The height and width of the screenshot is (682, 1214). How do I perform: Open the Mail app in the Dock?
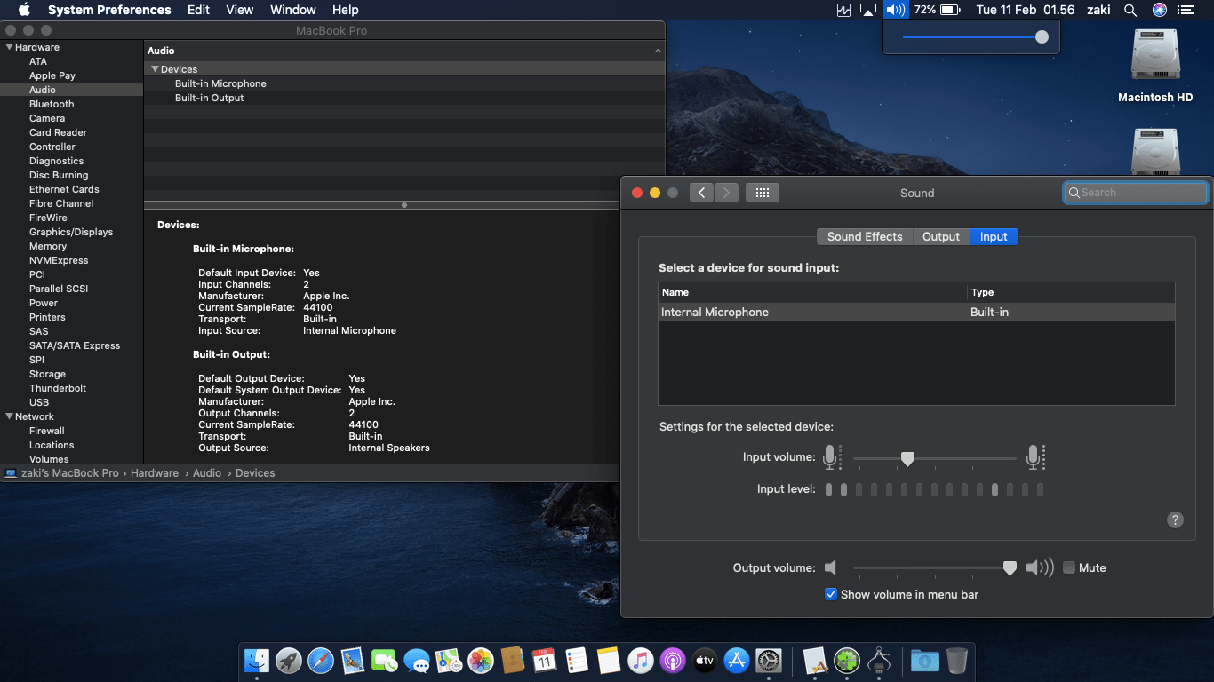click(x=353, y=661)
